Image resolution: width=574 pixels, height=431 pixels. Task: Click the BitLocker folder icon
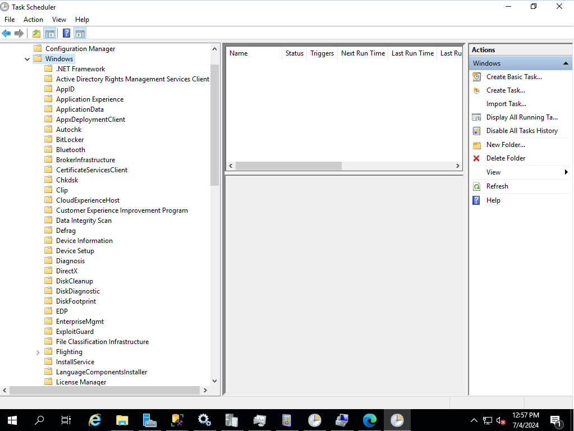click(x=48, y=140)
